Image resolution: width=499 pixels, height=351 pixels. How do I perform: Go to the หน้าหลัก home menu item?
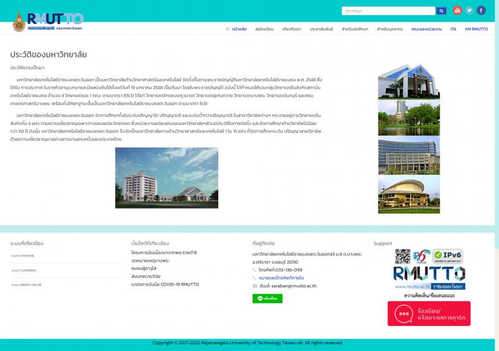[x=236, y=29]
